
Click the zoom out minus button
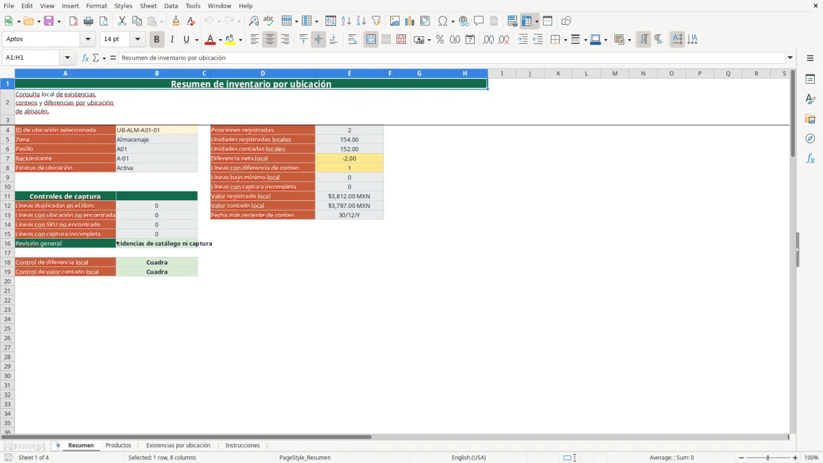coord(742,458)
